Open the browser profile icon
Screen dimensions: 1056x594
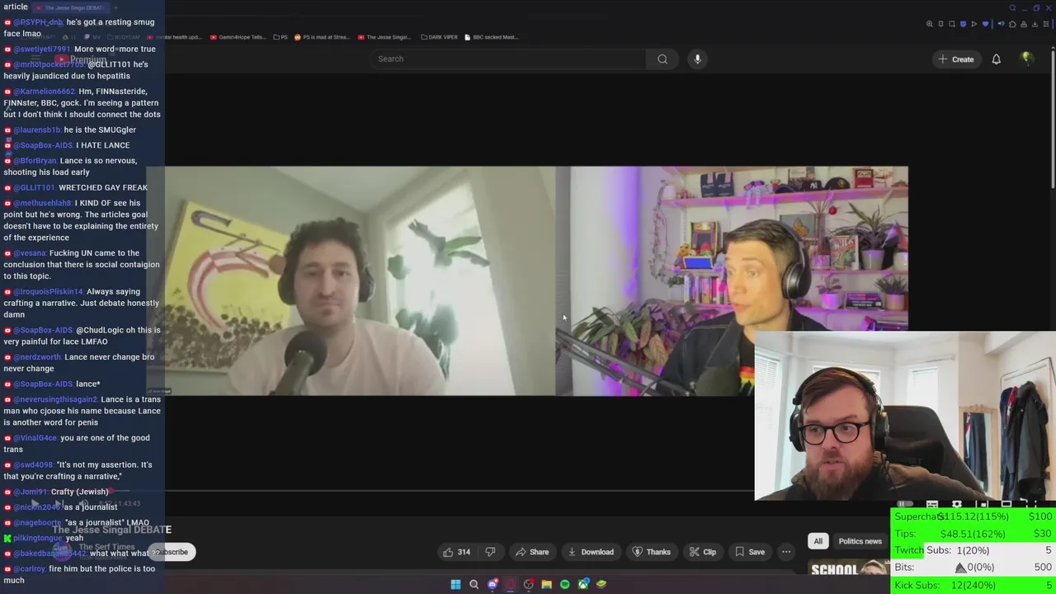(1022, 24)
